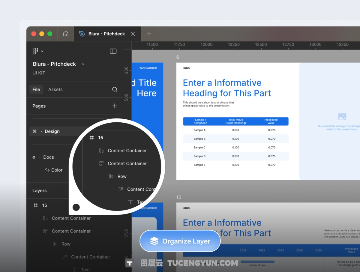The height and width of the screenshot is (272, 360).
Task: Click the blue table header on slide 6
Action: pyautogui.click(x=235, y=121)
